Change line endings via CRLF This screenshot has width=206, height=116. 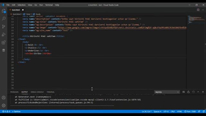(x=173, y=111)
